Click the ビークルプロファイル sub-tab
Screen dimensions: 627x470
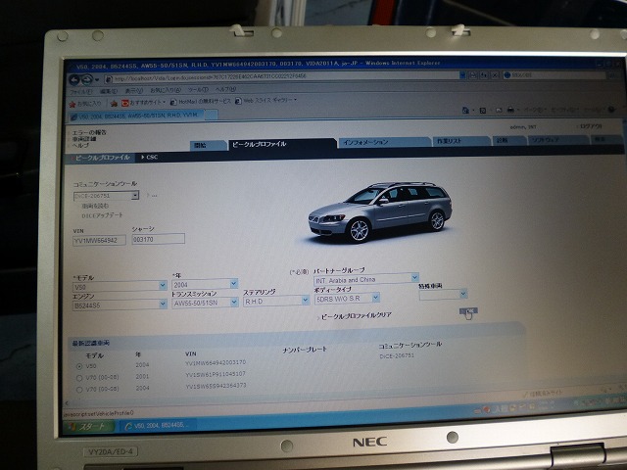tap(102, 158)
